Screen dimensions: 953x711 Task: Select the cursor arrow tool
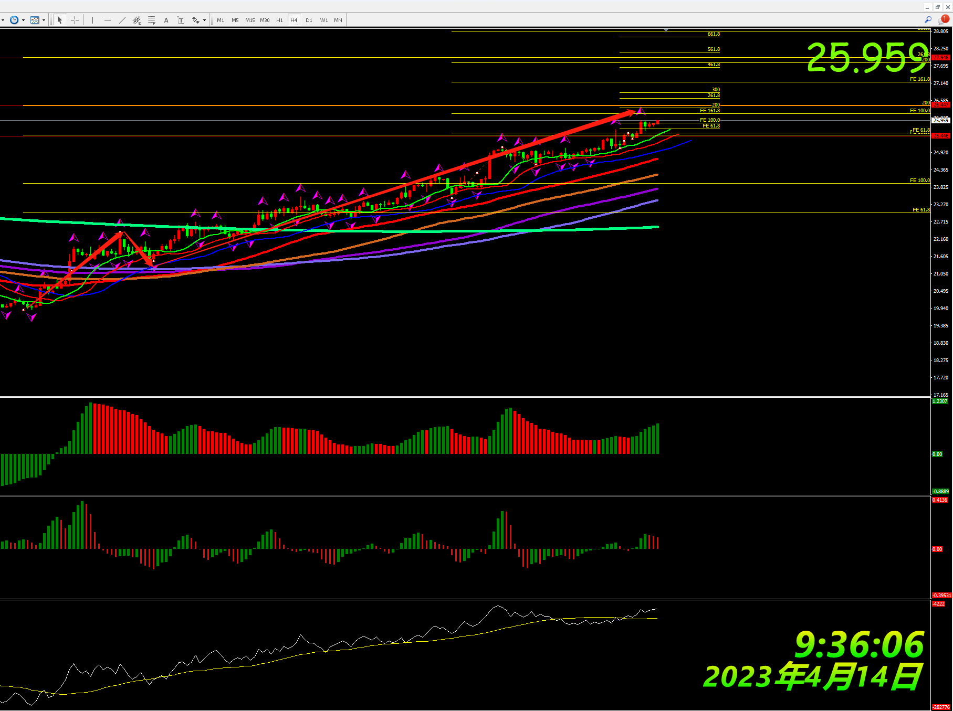[x=59, y=20]
